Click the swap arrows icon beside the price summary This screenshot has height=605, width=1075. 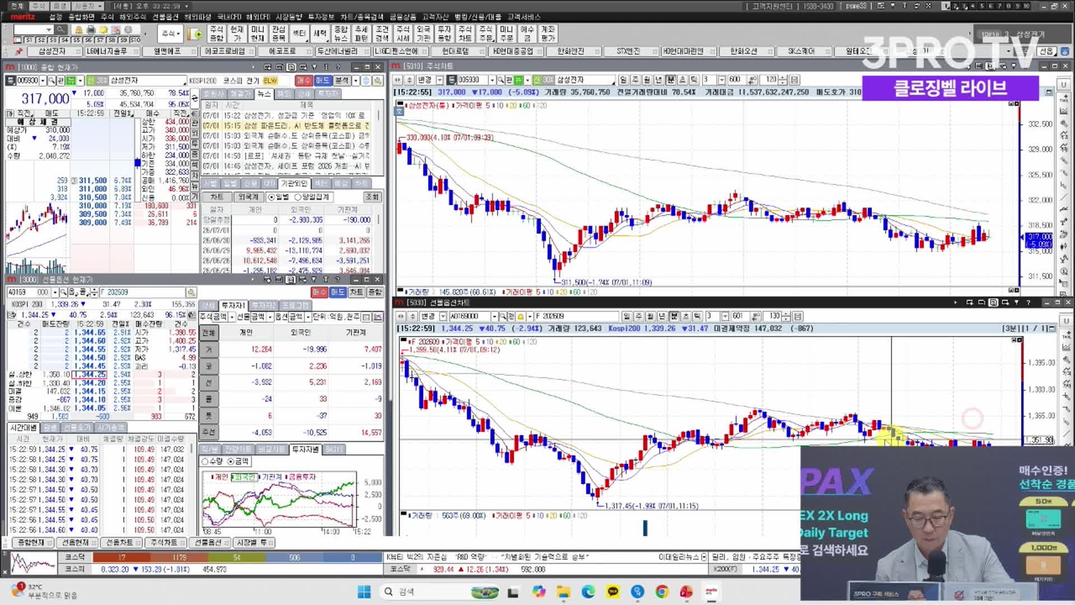(194, 99)
